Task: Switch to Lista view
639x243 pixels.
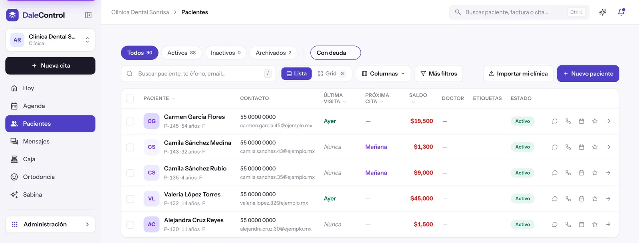Action: coord(296,73)
